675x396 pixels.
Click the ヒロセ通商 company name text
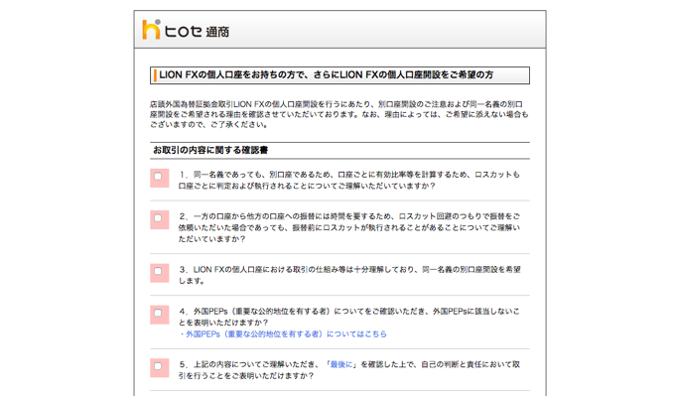coord(197,31)
